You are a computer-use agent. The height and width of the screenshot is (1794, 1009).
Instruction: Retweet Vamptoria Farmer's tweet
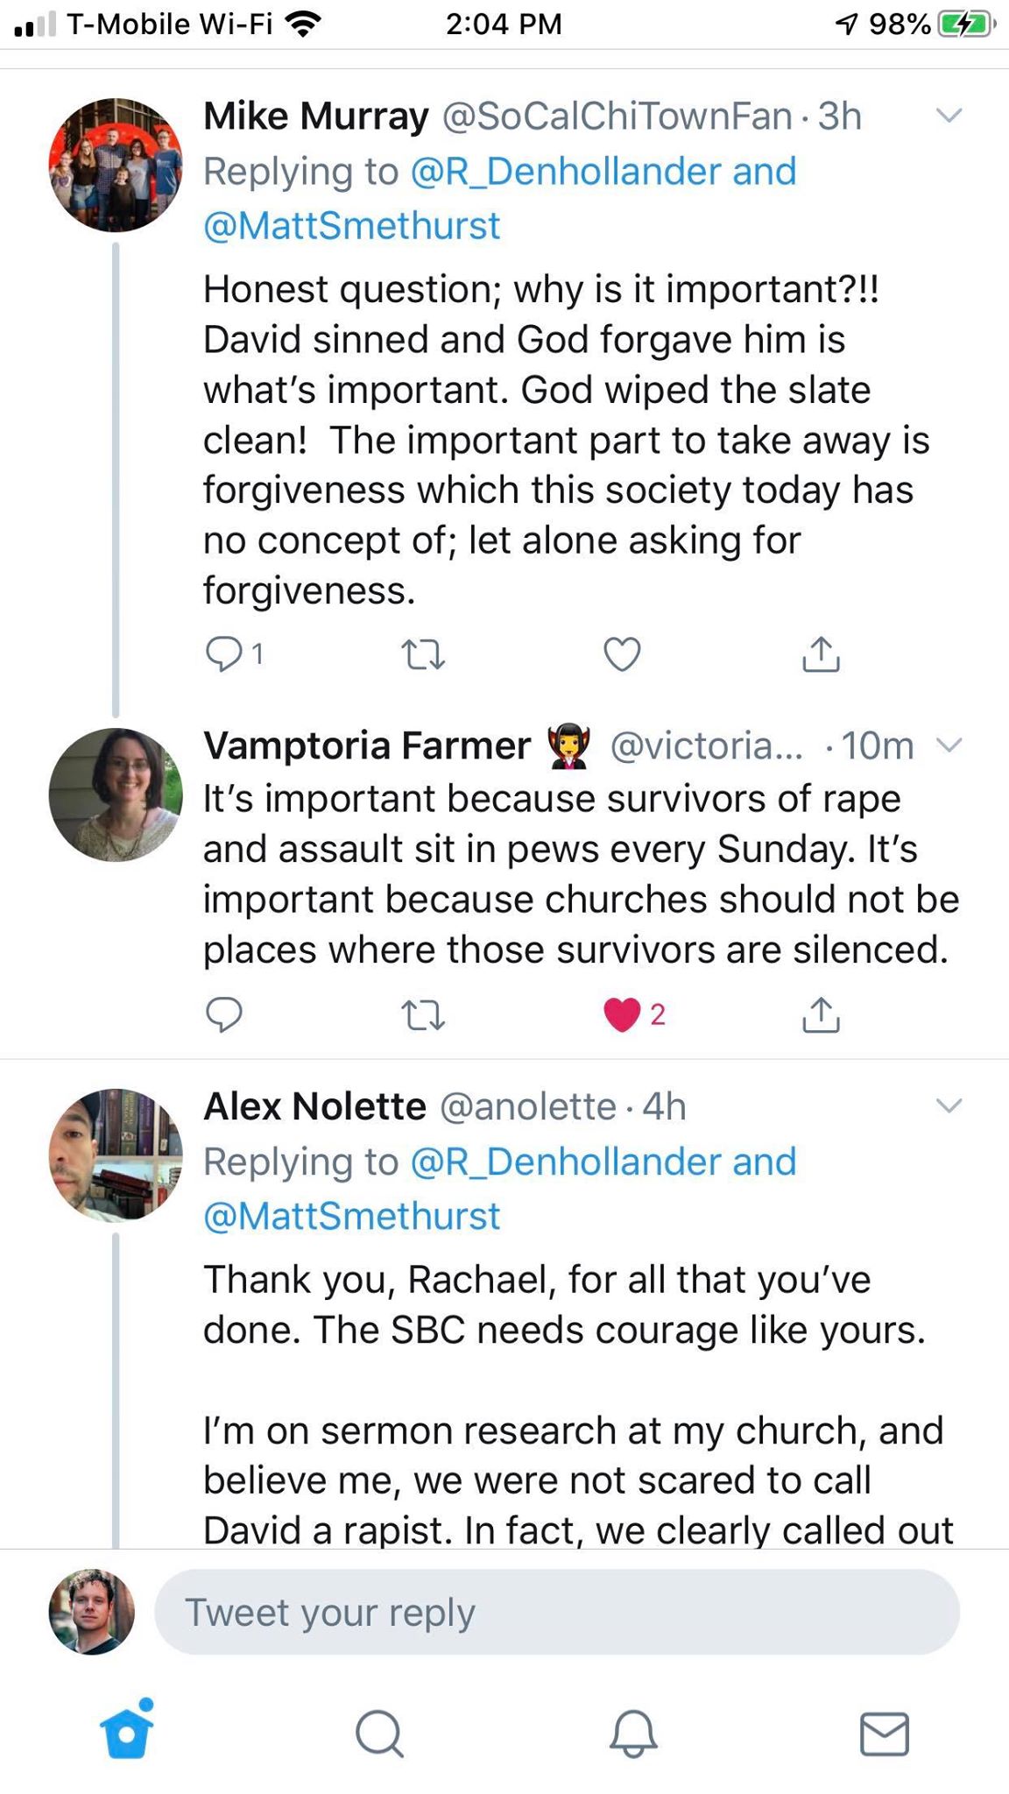(x=423, y=1014)
